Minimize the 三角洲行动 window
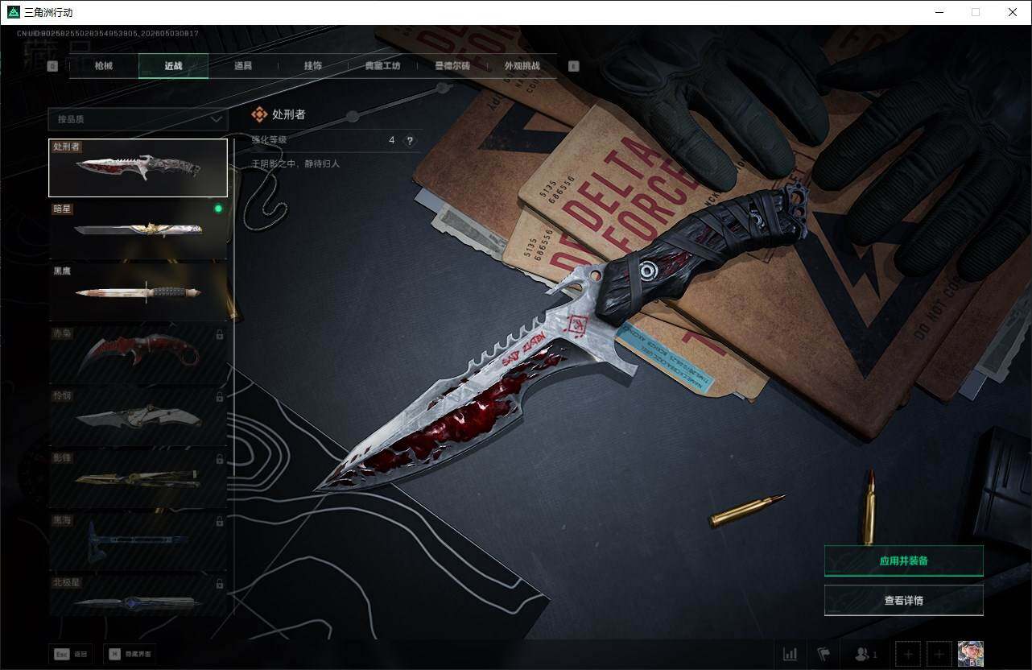 (x=939, y=12)
